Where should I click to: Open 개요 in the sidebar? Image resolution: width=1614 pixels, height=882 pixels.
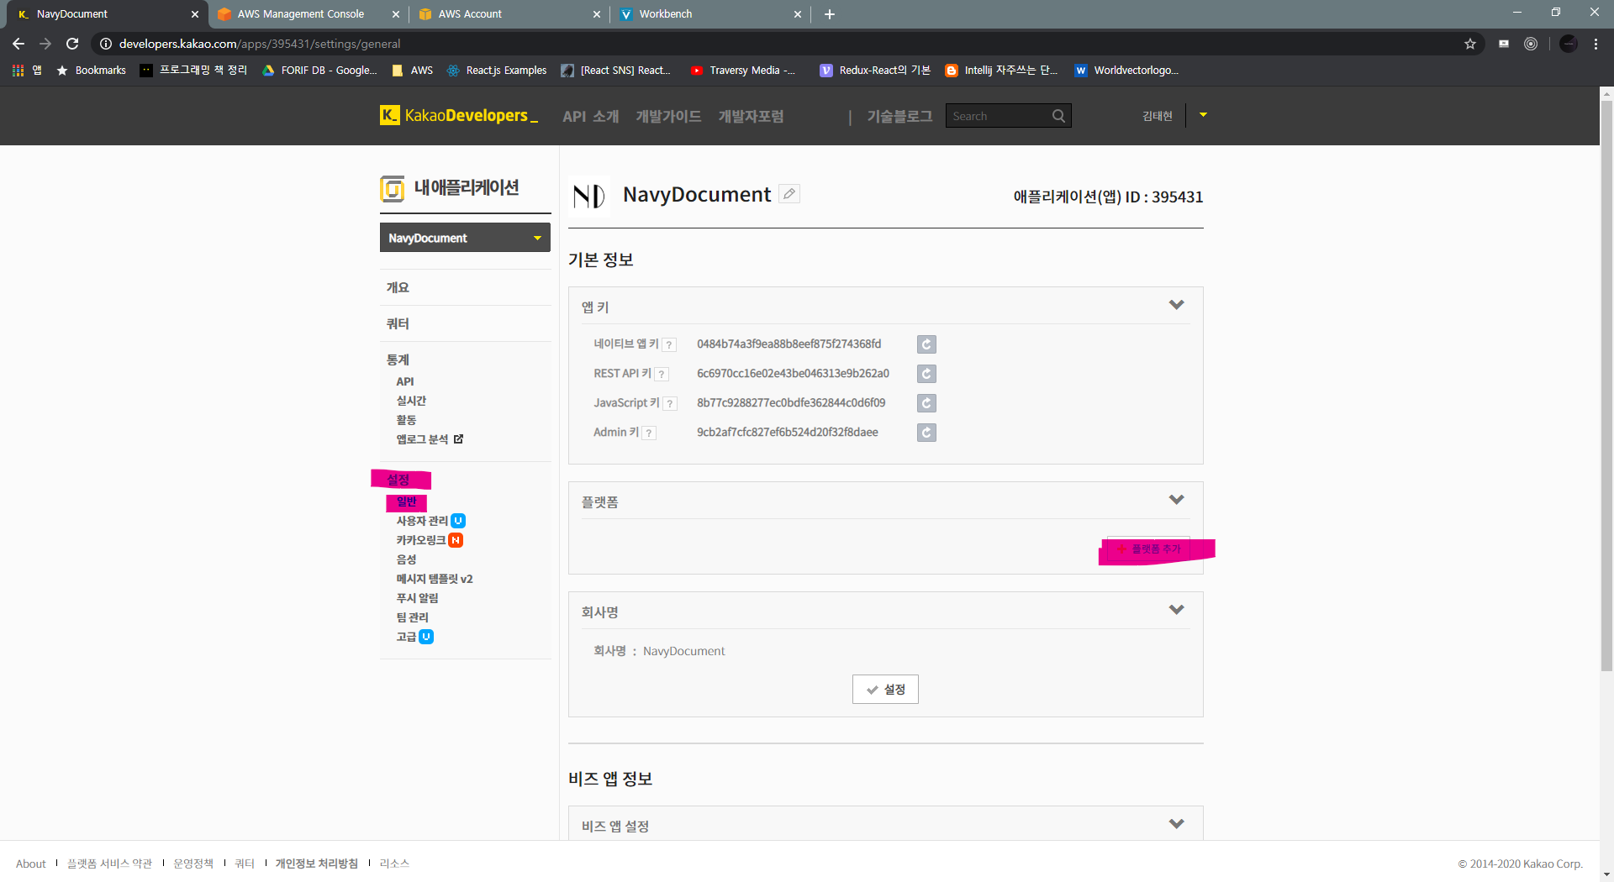tap(398, 287)
